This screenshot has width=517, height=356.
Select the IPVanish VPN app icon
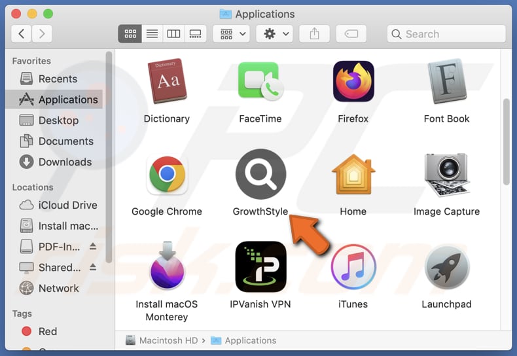click(260, 266)
